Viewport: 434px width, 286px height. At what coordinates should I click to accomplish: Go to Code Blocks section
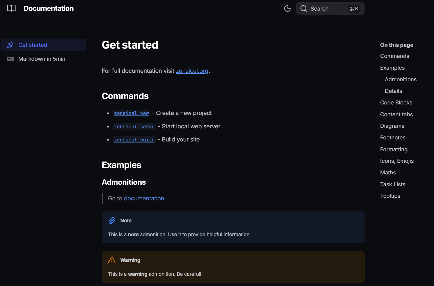tap(396, 103)
